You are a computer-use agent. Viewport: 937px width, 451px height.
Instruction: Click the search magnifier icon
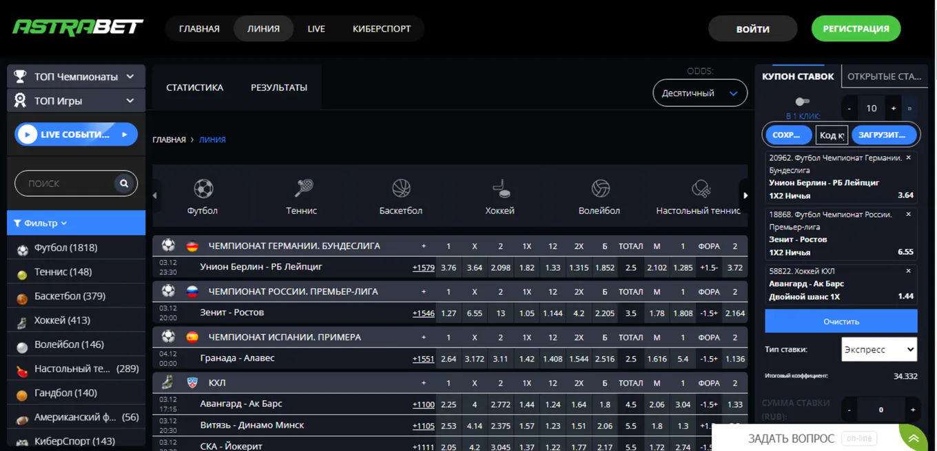124,184
